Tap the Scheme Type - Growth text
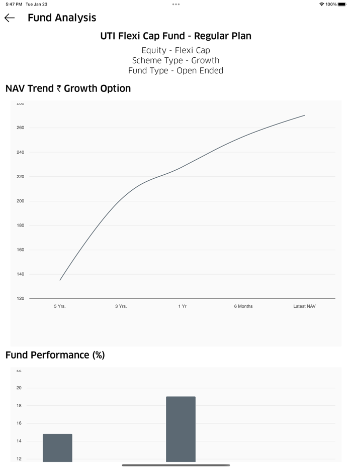This screenshot has width=352, height=469. click(x=176, y=60)
